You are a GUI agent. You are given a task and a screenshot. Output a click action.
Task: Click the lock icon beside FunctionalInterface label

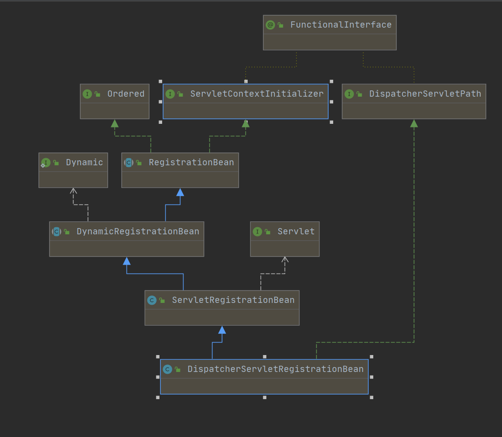tap(281, 25)
